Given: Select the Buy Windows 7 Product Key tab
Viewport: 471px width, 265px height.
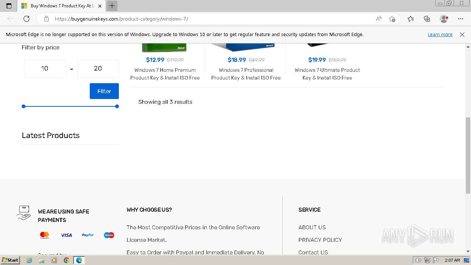Looking at the screenshot, I should [62, 6].
